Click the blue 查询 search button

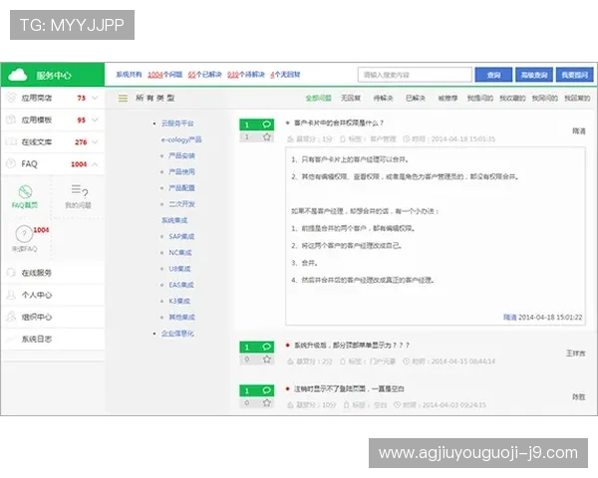click(x=493, y=75)
